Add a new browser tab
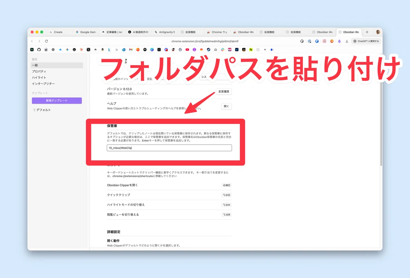This screenshot has height=278, width=410. (x=367, y=32)
